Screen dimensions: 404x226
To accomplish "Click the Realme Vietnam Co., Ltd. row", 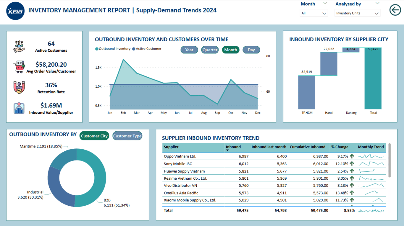I will coord(274,178).
